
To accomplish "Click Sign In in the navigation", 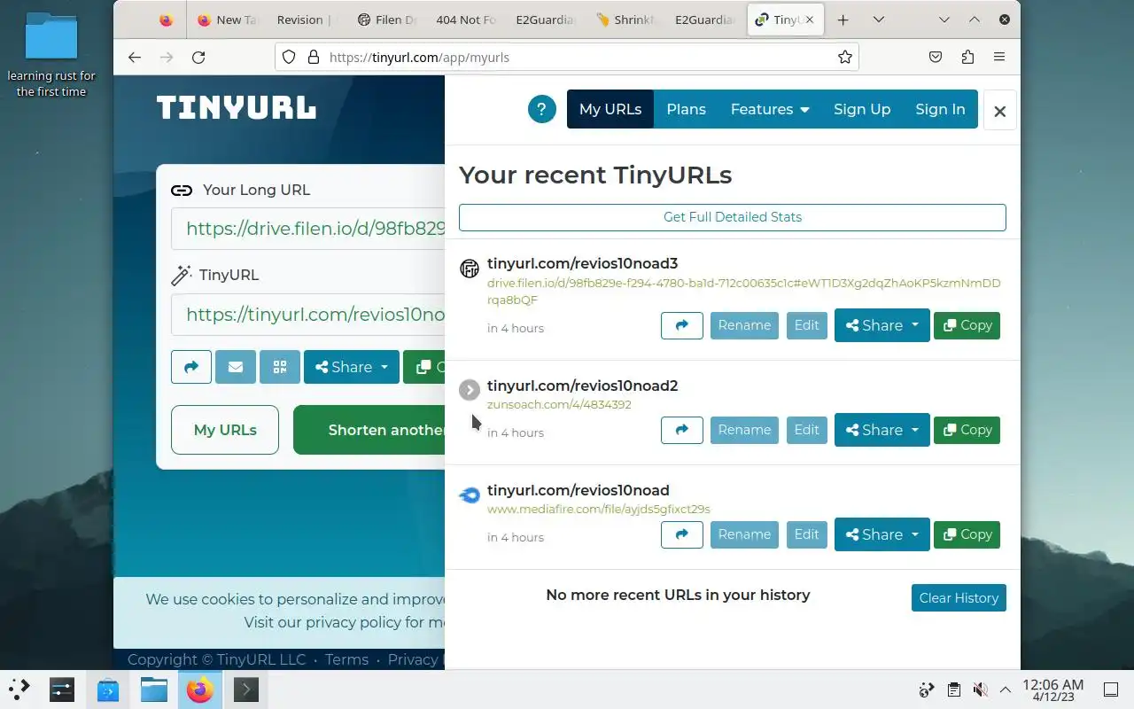I will click(x=940, y=109).
